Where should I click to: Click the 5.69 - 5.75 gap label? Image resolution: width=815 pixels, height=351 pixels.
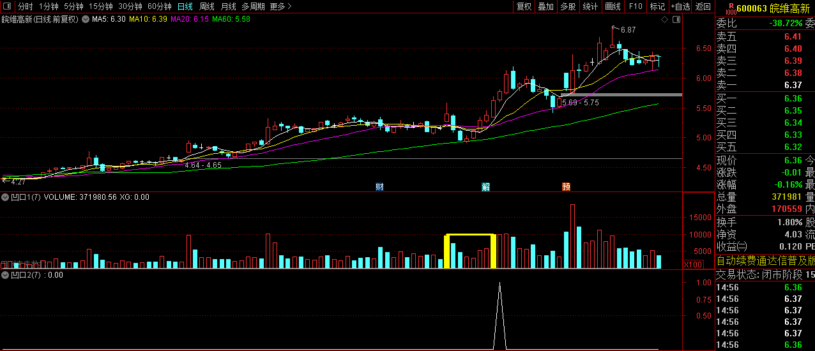580,102
